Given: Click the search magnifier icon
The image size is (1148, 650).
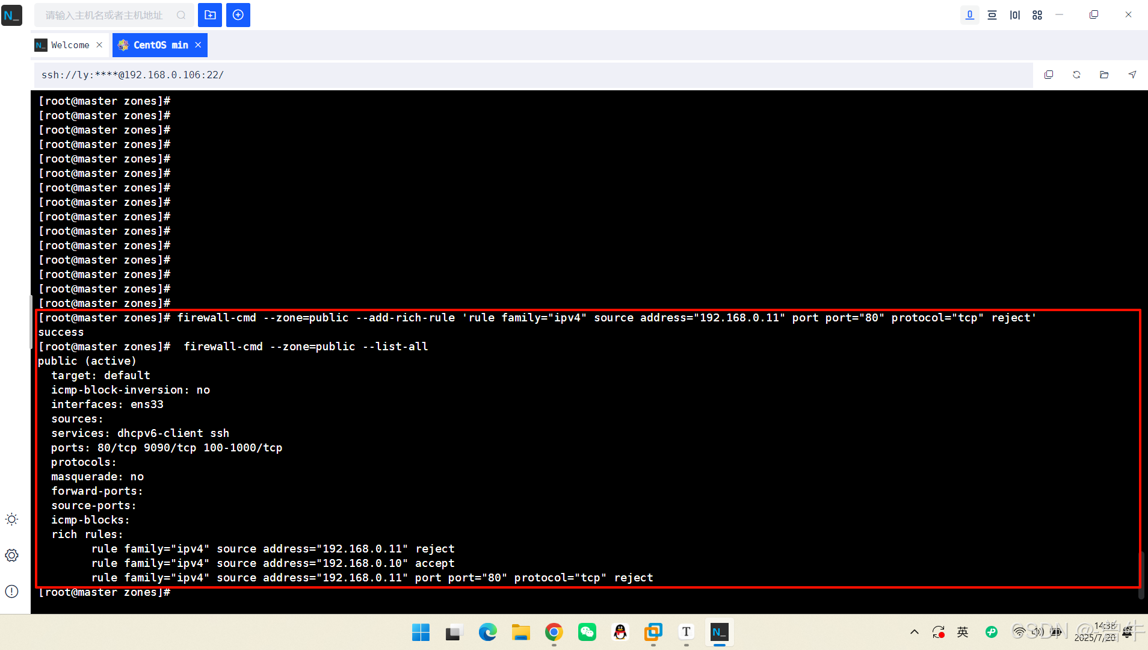Looking at the screenshot, I should (181, 15).
